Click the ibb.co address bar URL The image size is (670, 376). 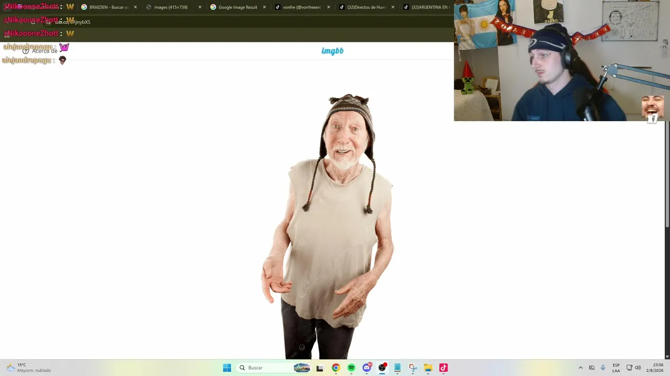click(73, 22)
